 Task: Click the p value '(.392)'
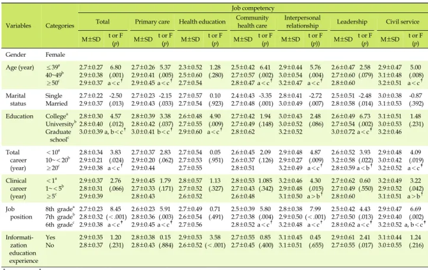click(416, 104)
